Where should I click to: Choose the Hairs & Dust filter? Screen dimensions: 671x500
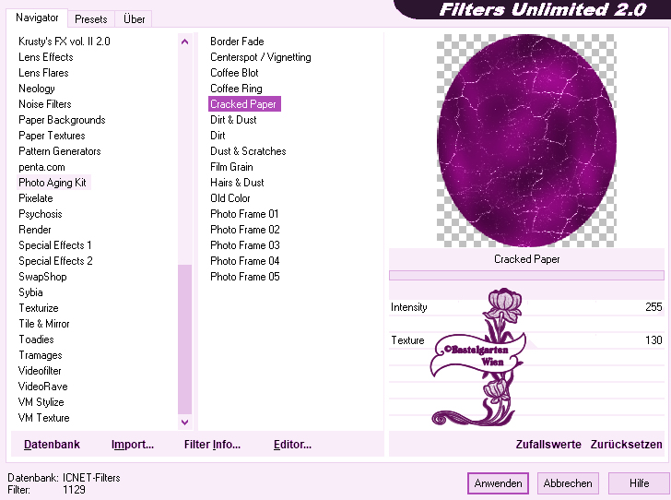click(x=237, y=183)
